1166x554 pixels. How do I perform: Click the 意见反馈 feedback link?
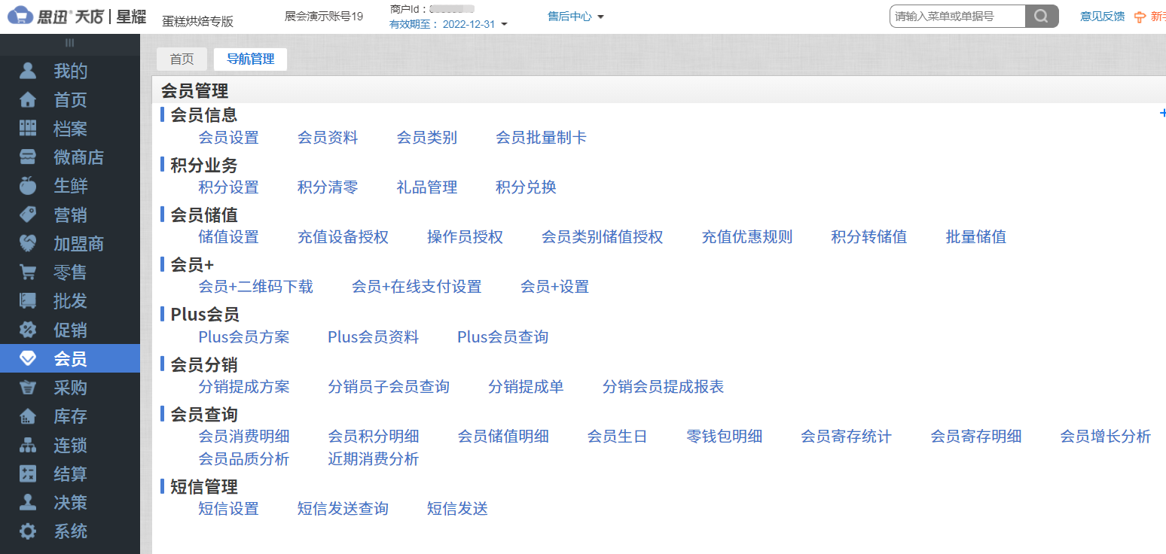point(1102,15)
